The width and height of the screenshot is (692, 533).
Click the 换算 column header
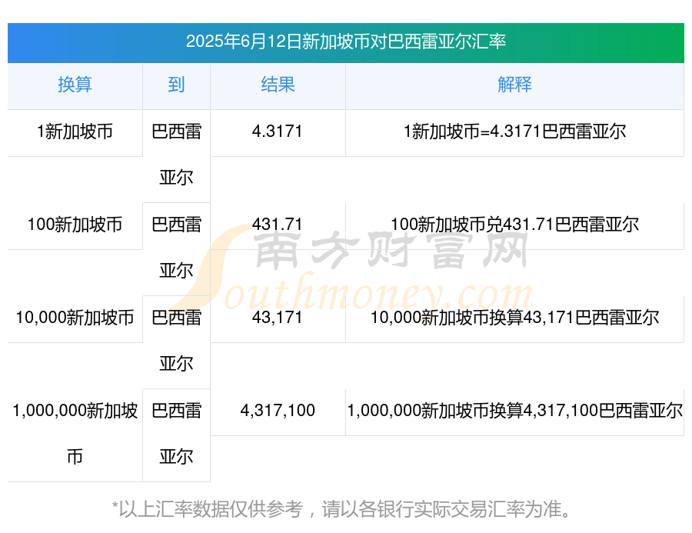pyautogui.click(x=75, y=85)
